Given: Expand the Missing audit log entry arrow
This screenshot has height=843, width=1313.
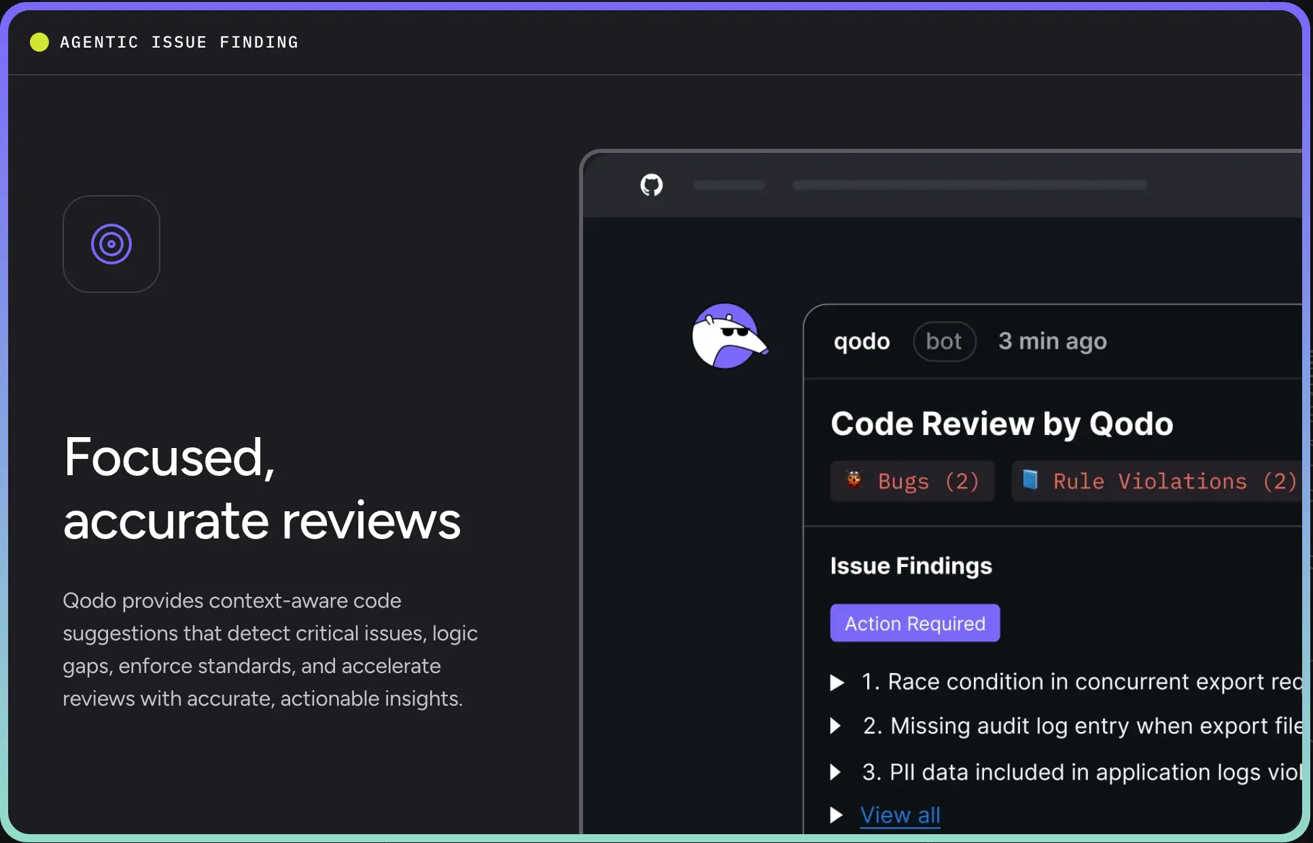Looking at the screenshot, I should (x=836, y=726).
